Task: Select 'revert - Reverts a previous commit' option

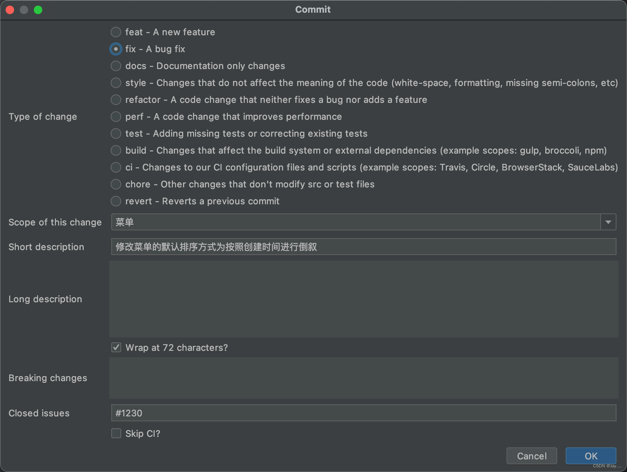Action: [x=116, y=201]
